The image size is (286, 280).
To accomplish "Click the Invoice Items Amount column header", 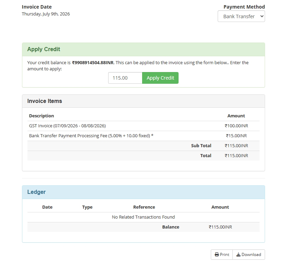I will pyautogui.click(x=236, y=116).
